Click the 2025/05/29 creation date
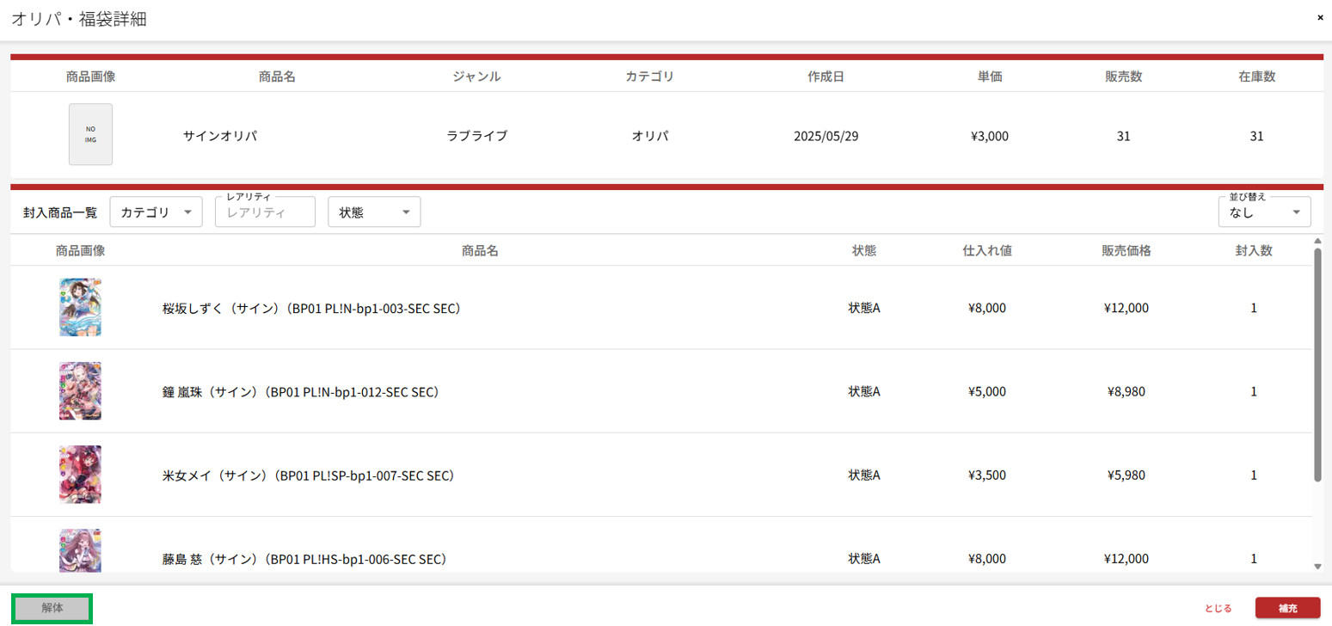This screenshot has height=626, width=1332. tap(826, 136)
